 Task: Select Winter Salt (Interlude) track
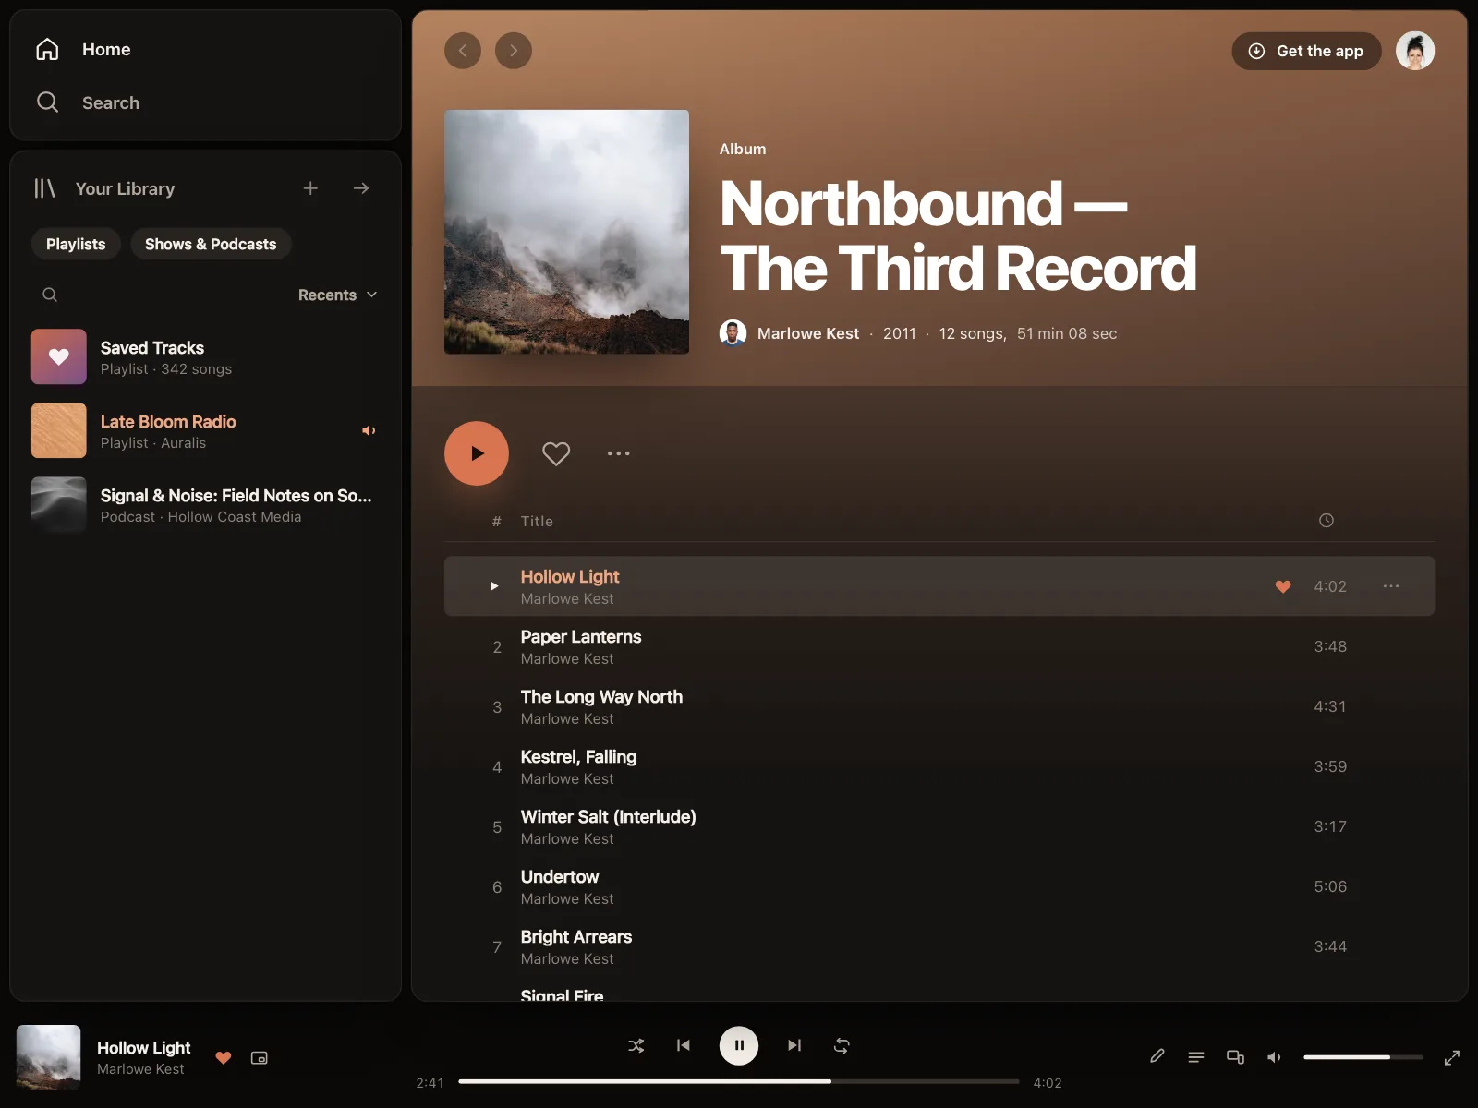pos(939,826)
